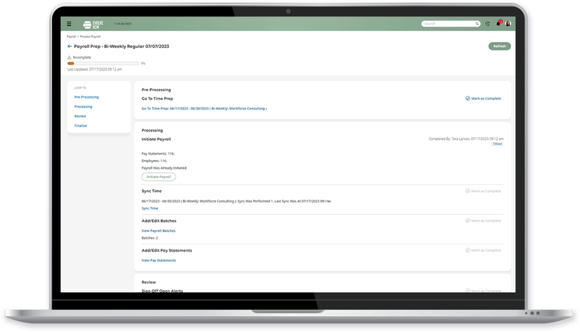Mark Go To Time Prep as complete
Image resolution: width=580 pixels, height=332 pixels.
coord(483,98)
